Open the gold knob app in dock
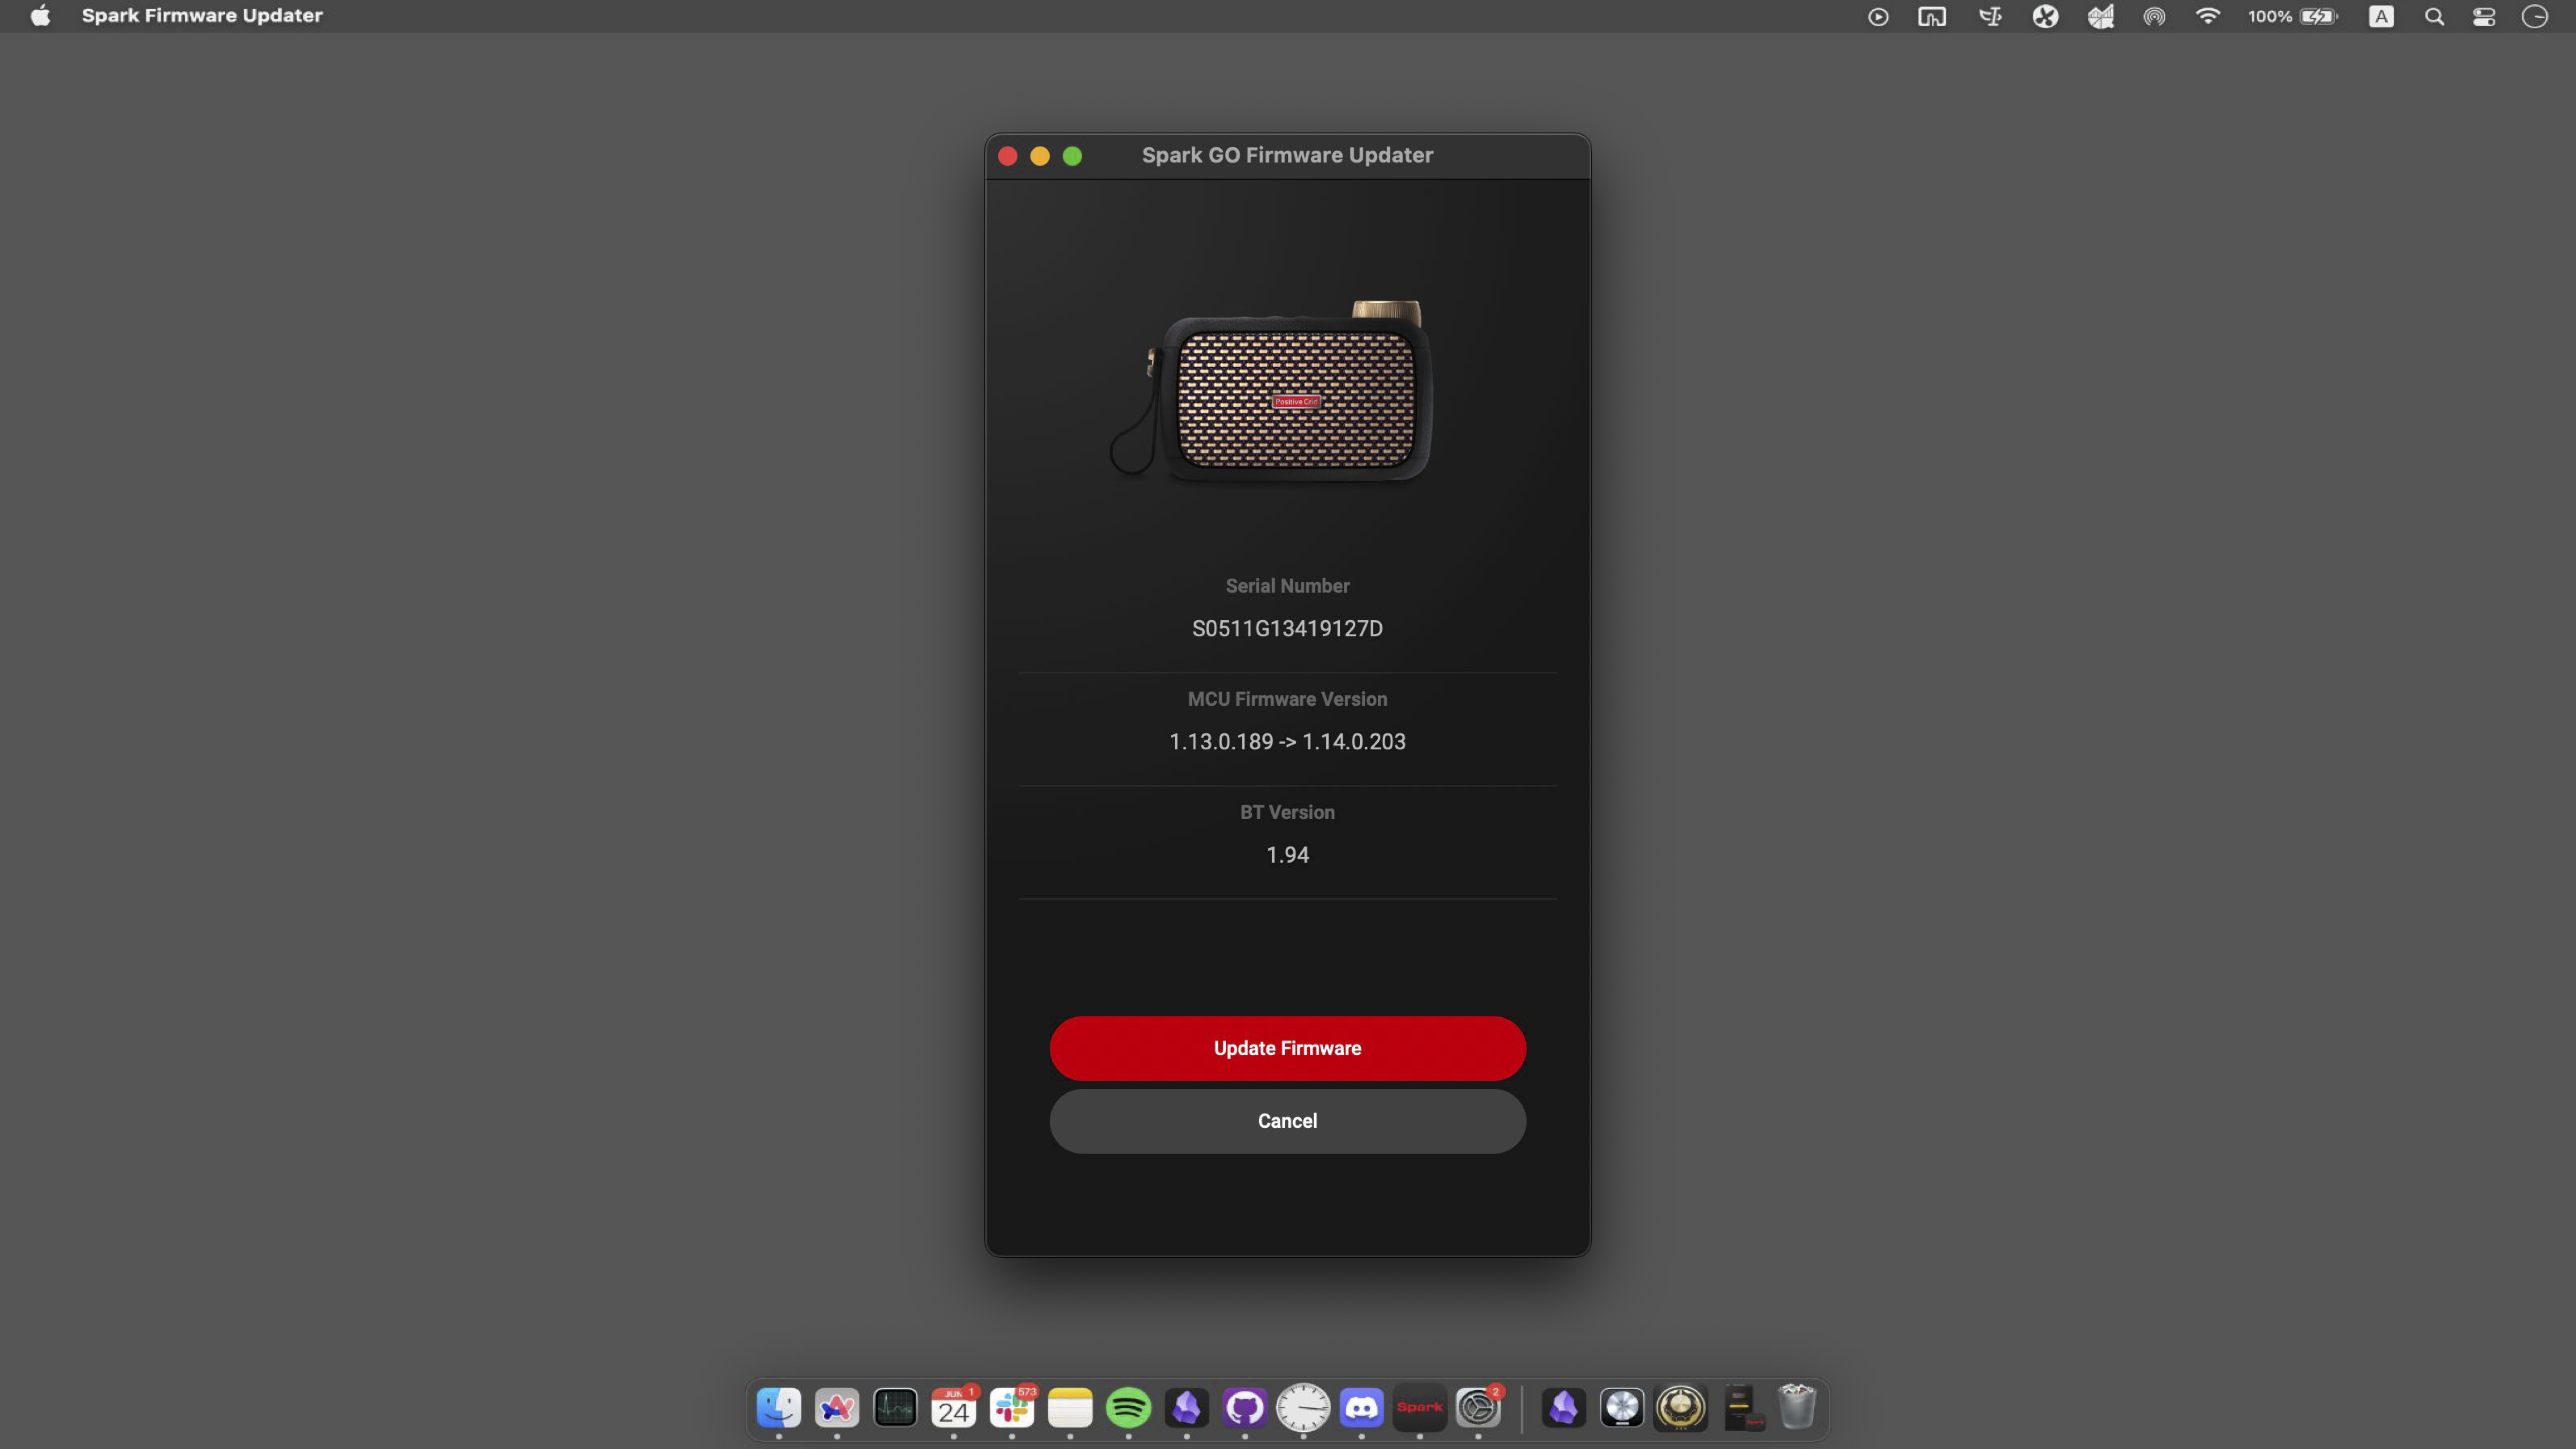The height and width of the screenshot is (1449, 2576). click(x=1680, y=1408)
